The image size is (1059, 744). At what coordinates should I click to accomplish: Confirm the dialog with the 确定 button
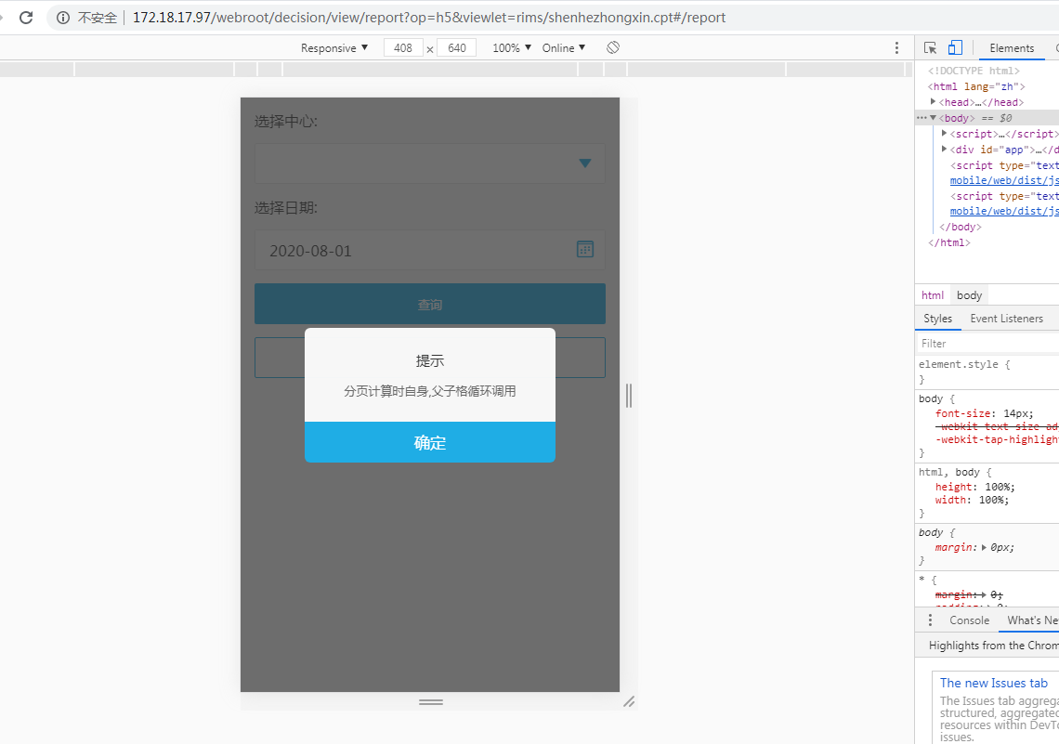[x=430, y=442]
